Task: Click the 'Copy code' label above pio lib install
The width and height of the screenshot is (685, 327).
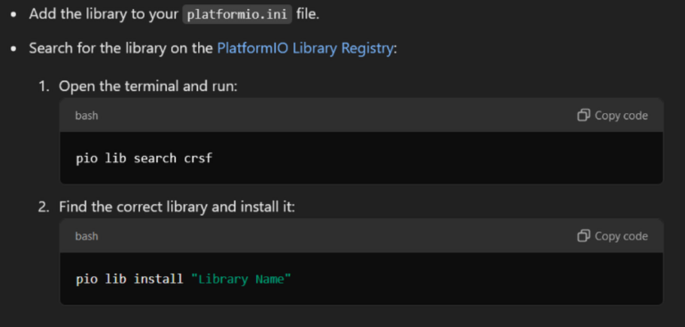Action: pos(621,236)
